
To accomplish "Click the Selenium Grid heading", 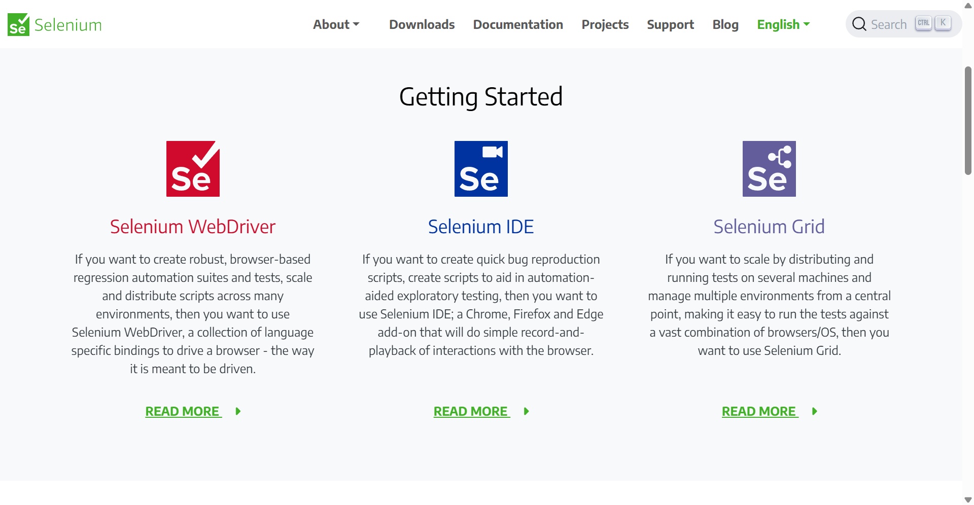I will tap(769, 227).
